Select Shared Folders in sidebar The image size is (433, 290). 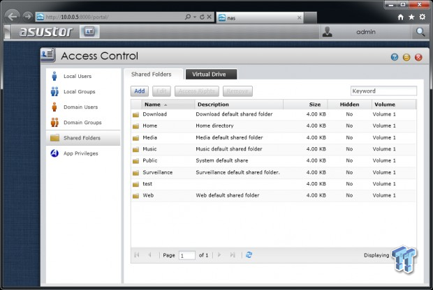point(83,138)
